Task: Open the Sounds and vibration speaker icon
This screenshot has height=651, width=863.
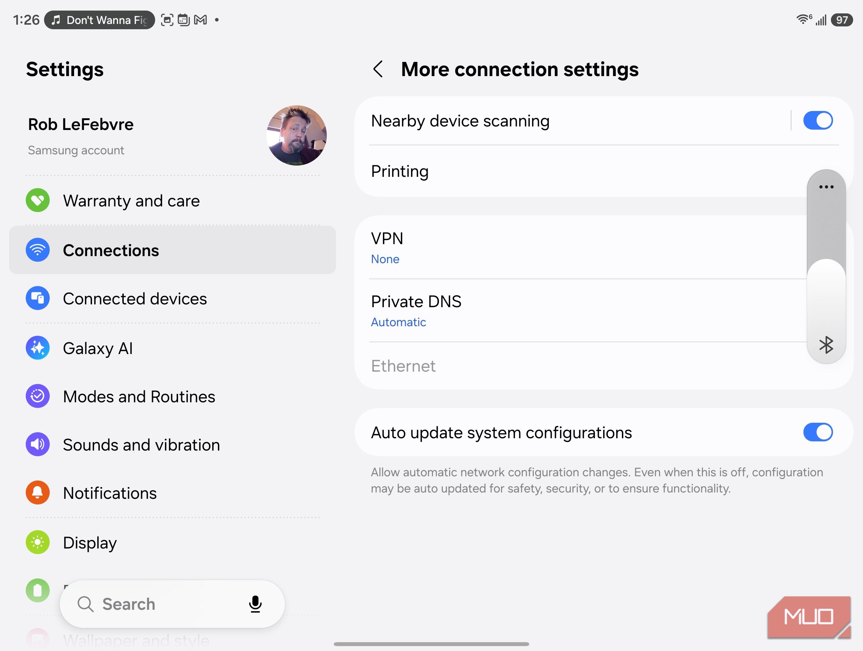Action: pos(37,445)
